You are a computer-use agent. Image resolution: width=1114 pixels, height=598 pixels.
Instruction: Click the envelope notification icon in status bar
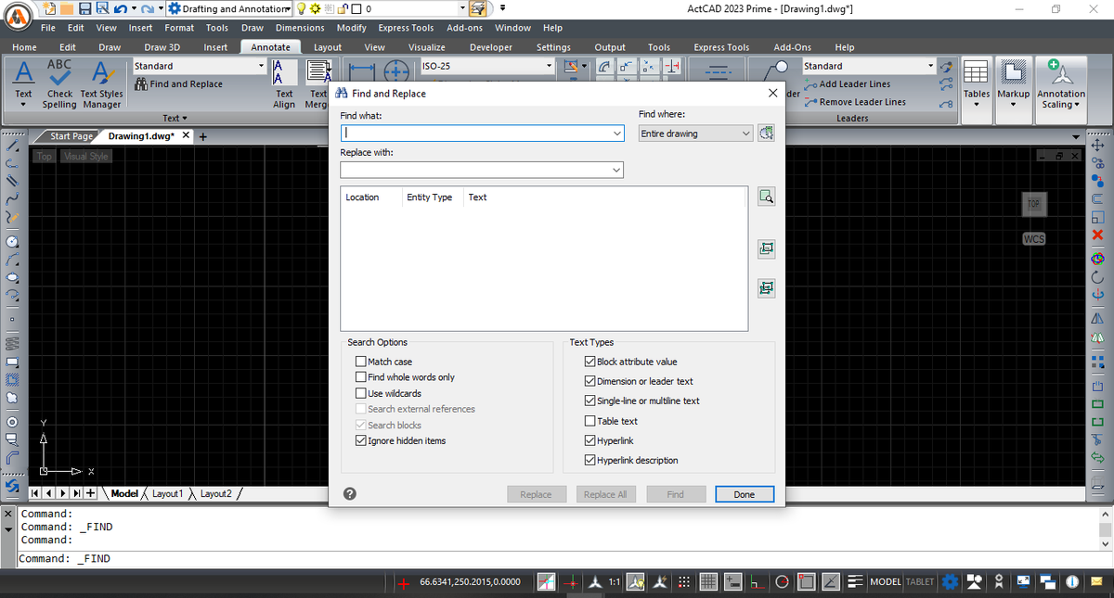pyautogui.click(x=1096, y=581)
